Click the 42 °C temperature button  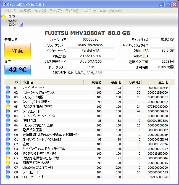[x=18, y=70]
